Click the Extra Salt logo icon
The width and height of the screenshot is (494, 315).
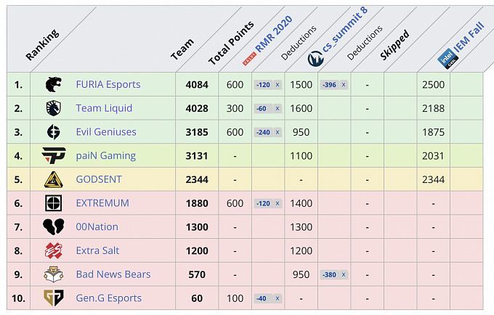click(x=53, y=250)
